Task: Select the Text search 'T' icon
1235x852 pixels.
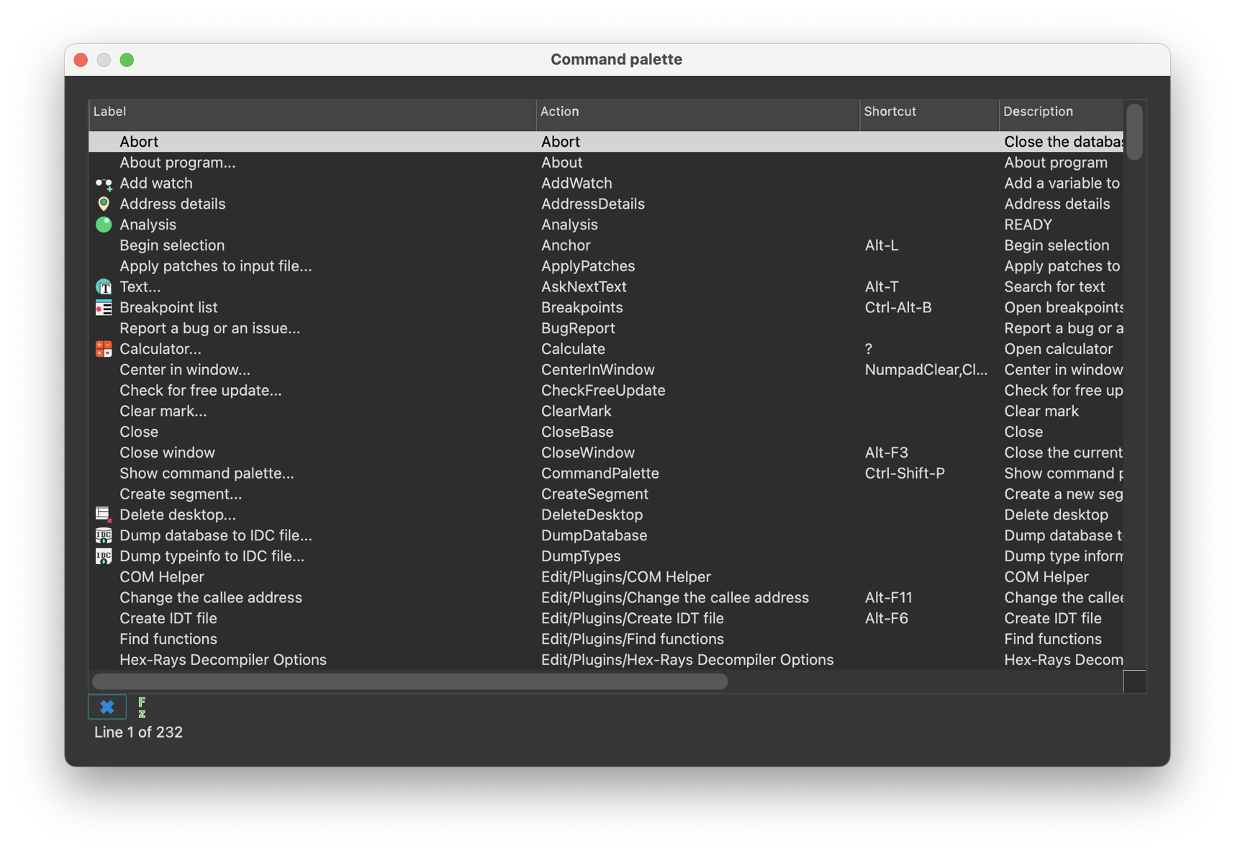Action: (104, 286)
